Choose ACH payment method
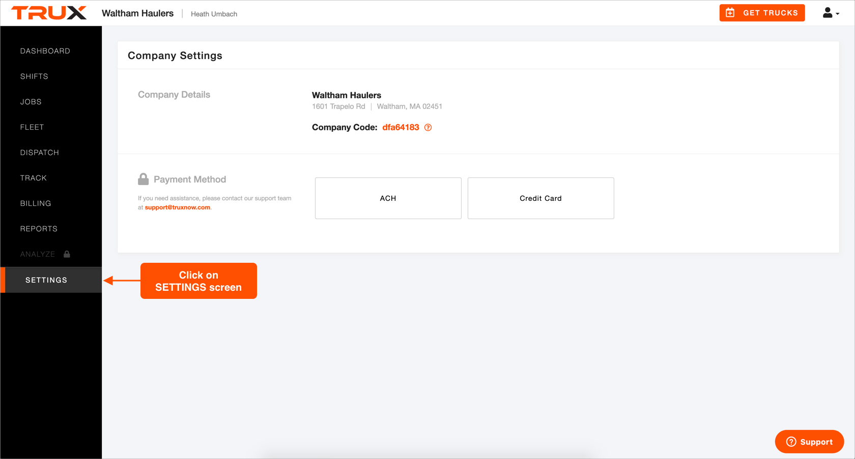This screenshot has height=459, width=855. click(x=388, y=198)
